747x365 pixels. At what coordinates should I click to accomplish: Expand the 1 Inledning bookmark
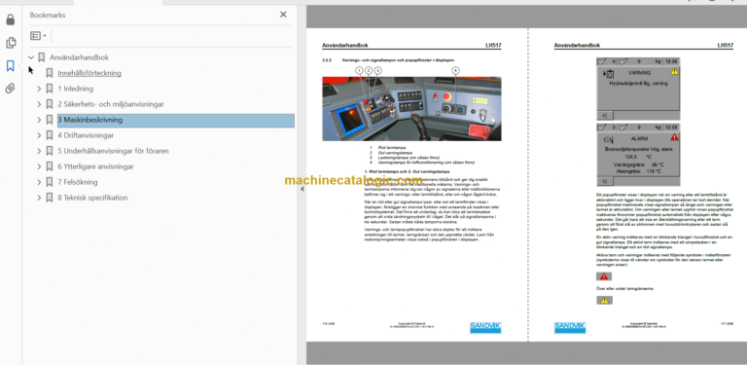tap(40, 89)
